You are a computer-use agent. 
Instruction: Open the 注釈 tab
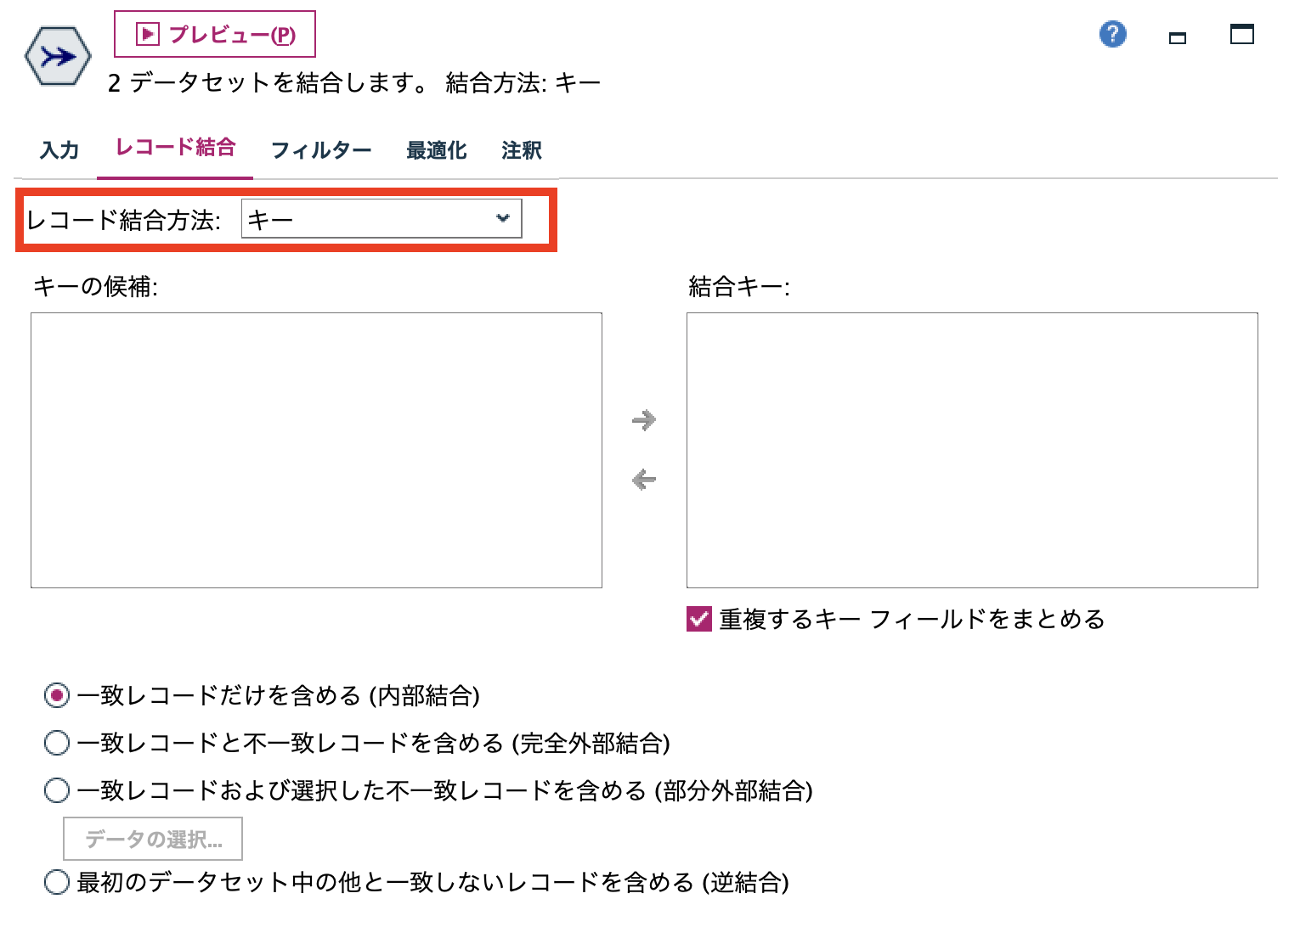click(x=521, y=149)
